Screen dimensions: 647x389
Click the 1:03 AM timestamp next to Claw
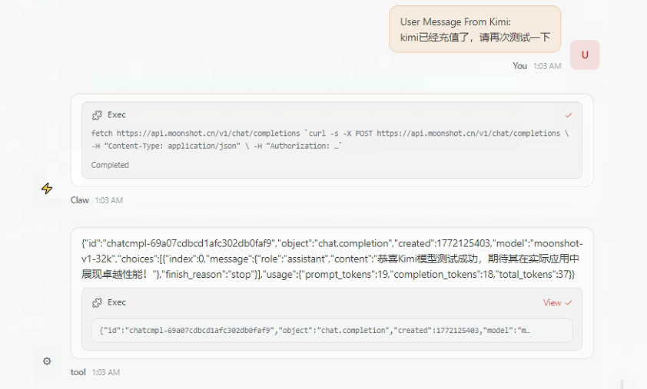coord(109,200)
